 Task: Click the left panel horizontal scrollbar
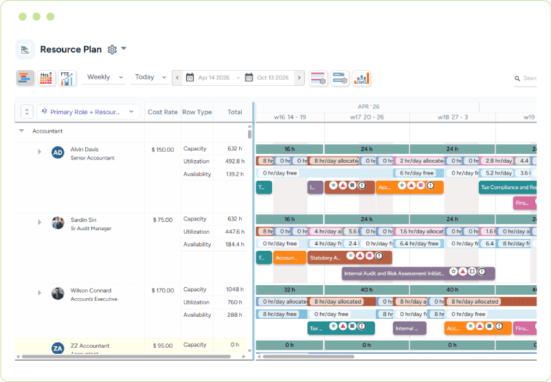click(x=126, y=357)
